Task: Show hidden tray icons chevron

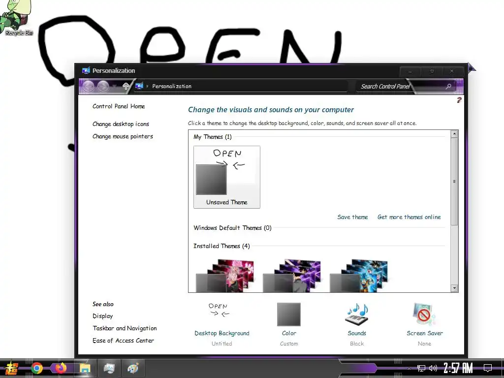Action: point(409,368)
